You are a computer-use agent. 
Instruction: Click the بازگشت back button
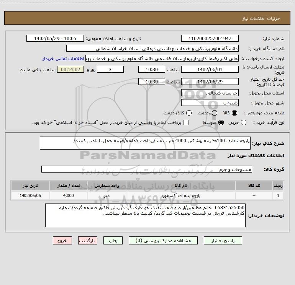[x=88, y=241]
